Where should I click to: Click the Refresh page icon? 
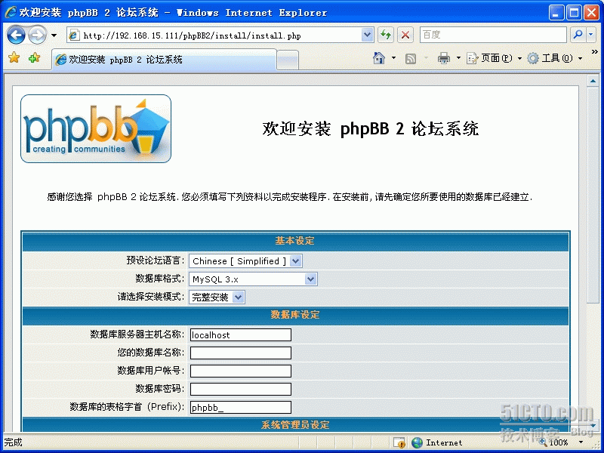click(x=386, y=35)
